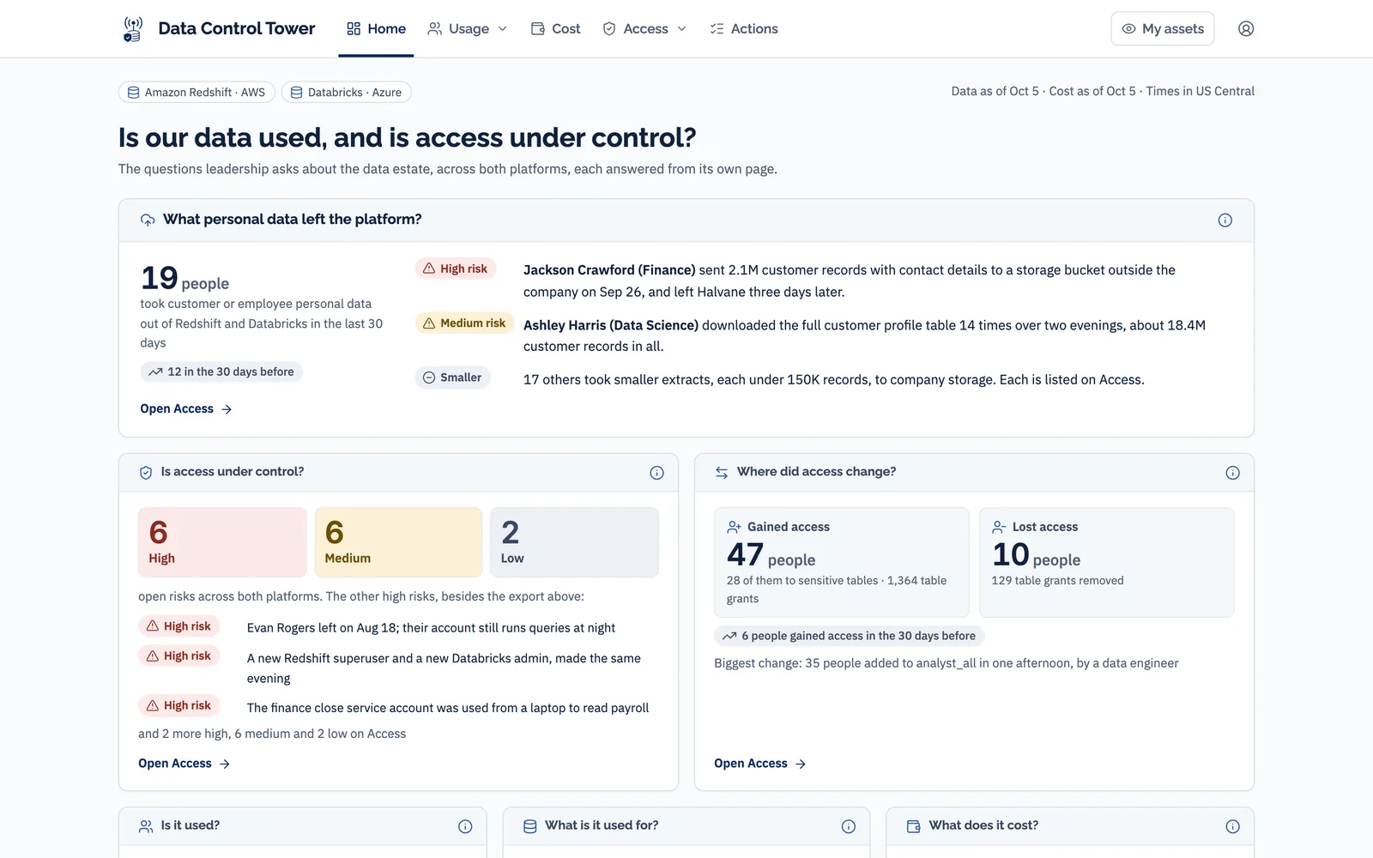1373x858 pixels.
Task: Click High risk badge for finance close service account
Action: [x=179, y=705]
